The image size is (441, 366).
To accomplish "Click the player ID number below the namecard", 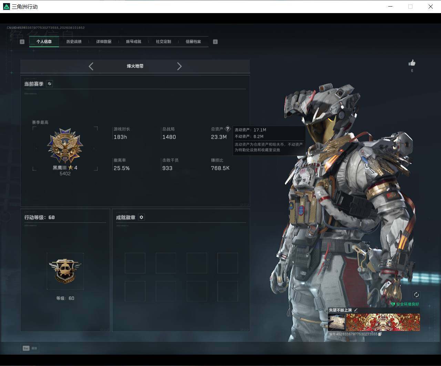I will (x=357, y=334).
